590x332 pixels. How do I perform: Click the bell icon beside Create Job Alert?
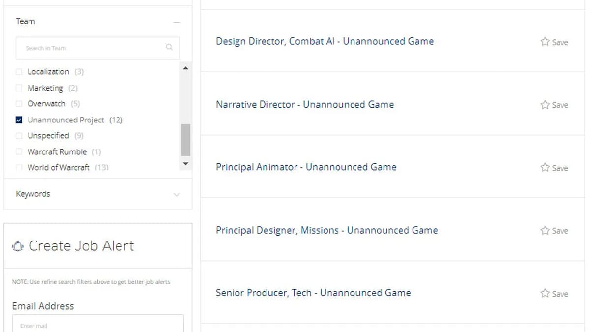pyautogui.click(x=17, y=246)
